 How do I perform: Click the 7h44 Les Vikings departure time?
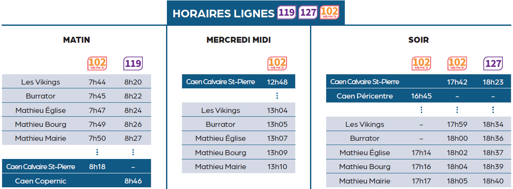pos(97,82)
